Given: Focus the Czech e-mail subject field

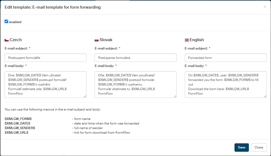Looking at the screenshot, I should pos(45,58).
